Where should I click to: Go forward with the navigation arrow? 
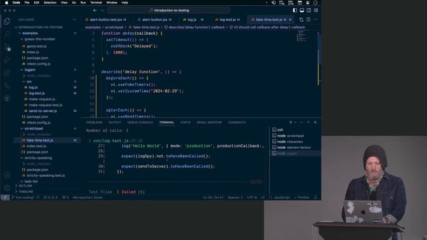click(102, 11)
